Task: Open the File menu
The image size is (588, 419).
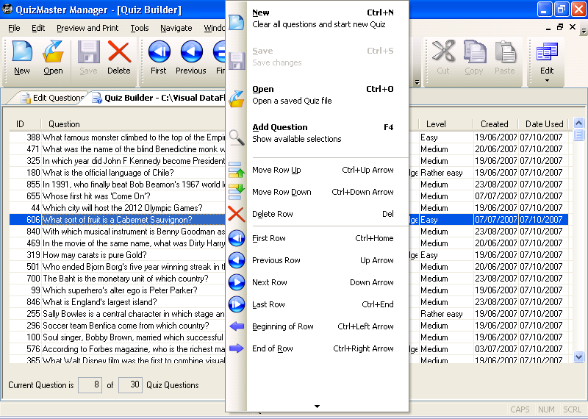Action: [14, 28]
